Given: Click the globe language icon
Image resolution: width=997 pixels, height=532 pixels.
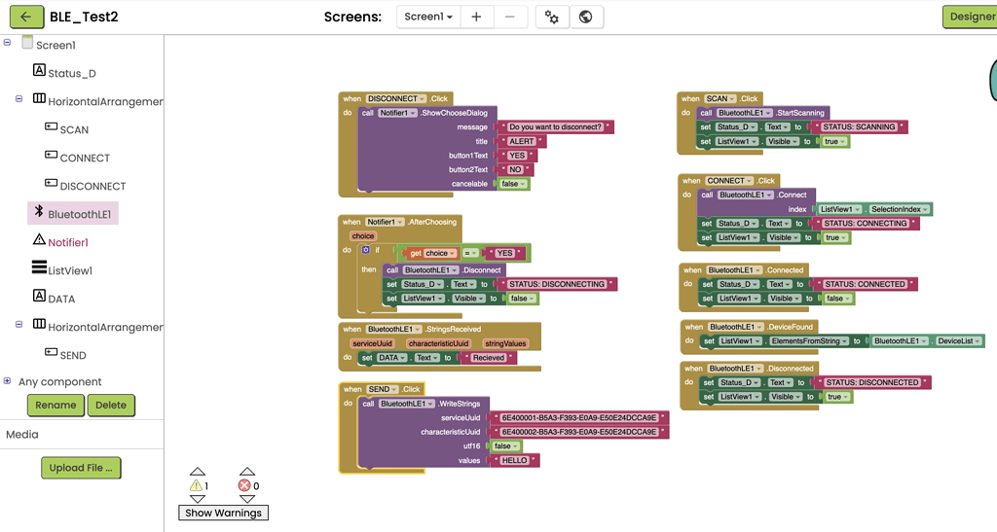Looking at the screenshot, I should click(x=585, y=17).
